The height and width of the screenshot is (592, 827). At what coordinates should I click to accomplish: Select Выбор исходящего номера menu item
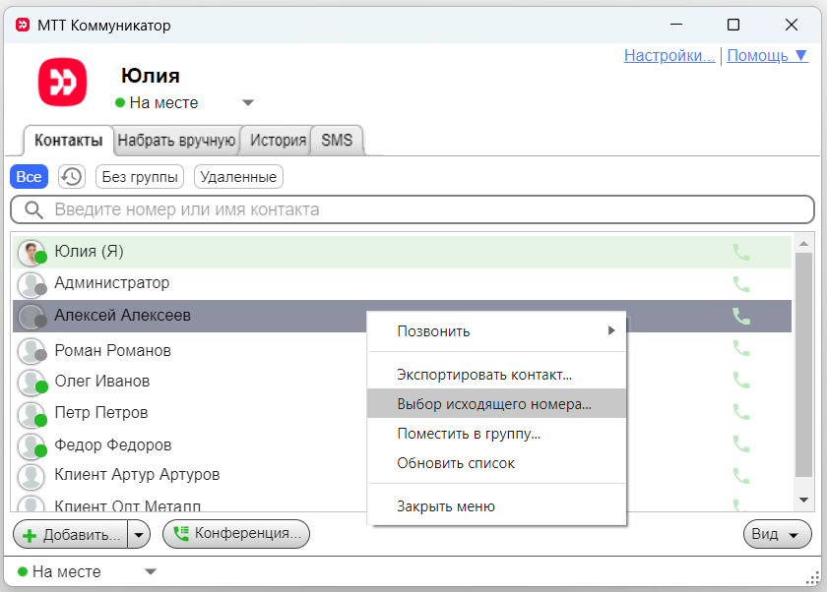point(494,403)
